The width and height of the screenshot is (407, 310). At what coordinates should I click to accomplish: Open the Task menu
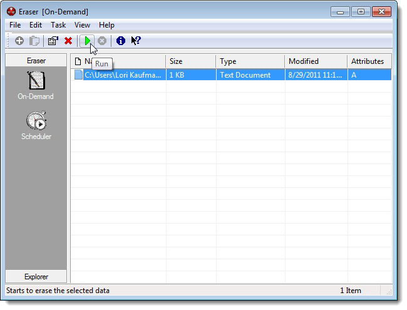coord(58,25)
